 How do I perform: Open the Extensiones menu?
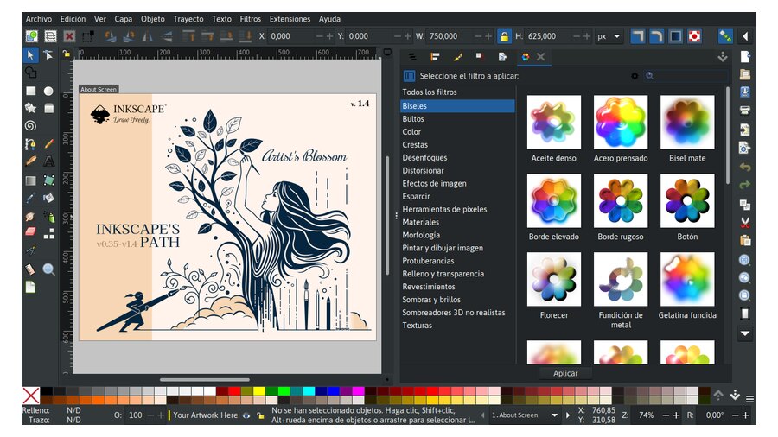[x=290, y=19]
